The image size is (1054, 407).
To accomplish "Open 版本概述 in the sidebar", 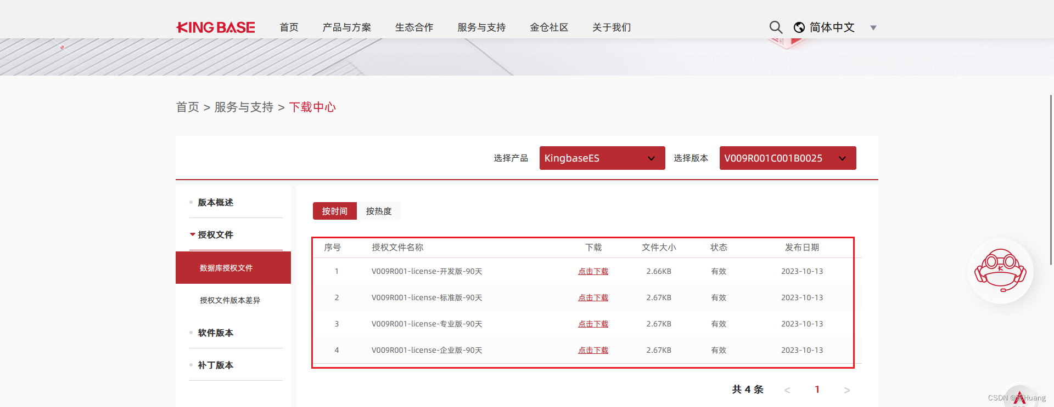I will pyautogui.click(x=215, y=202).
